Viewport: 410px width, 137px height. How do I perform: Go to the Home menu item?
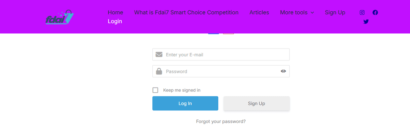[115, 13]
